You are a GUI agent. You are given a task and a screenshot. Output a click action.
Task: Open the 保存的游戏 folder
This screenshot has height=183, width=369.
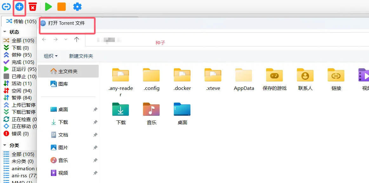coord(274,78)
